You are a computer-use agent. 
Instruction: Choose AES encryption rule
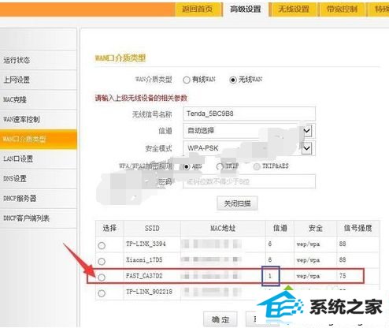pyautogui.click(x=187, y=166)
